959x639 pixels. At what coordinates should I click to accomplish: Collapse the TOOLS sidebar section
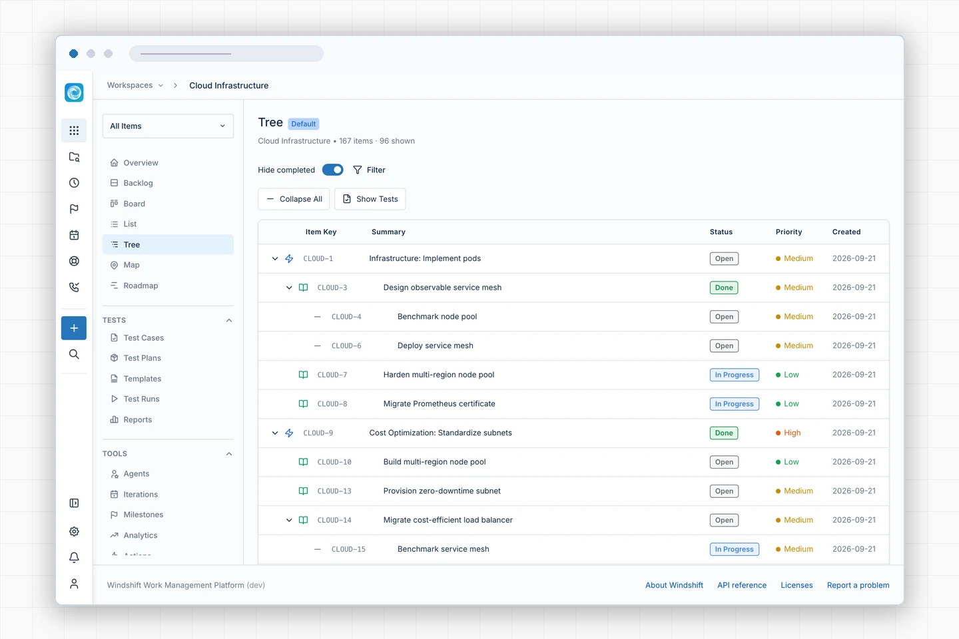tap(229, 454)
